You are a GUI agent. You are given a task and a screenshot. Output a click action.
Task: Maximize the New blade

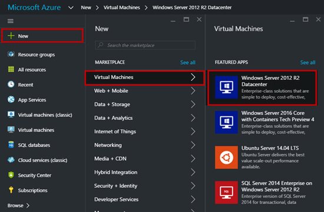(186, 19)
